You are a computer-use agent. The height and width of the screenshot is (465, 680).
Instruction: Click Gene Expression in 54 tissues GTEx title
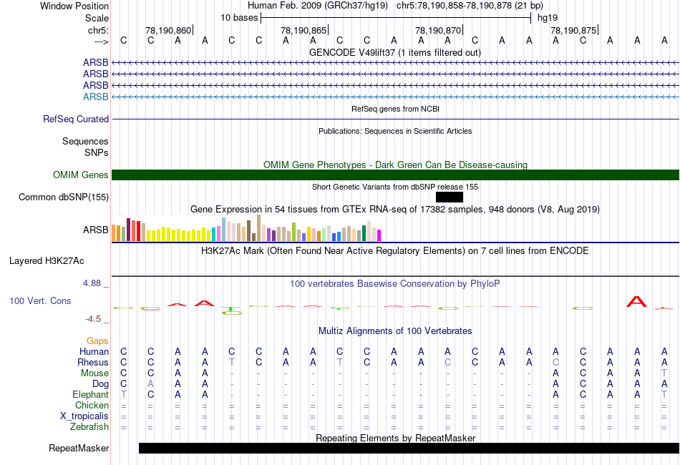(395, 210)
